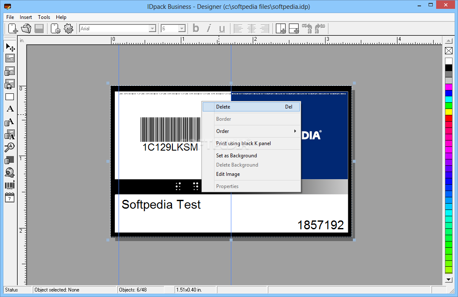Screen dimensions: 458x297
Task: Click the grayed Properties entry
Action: (x=251, y=186)
